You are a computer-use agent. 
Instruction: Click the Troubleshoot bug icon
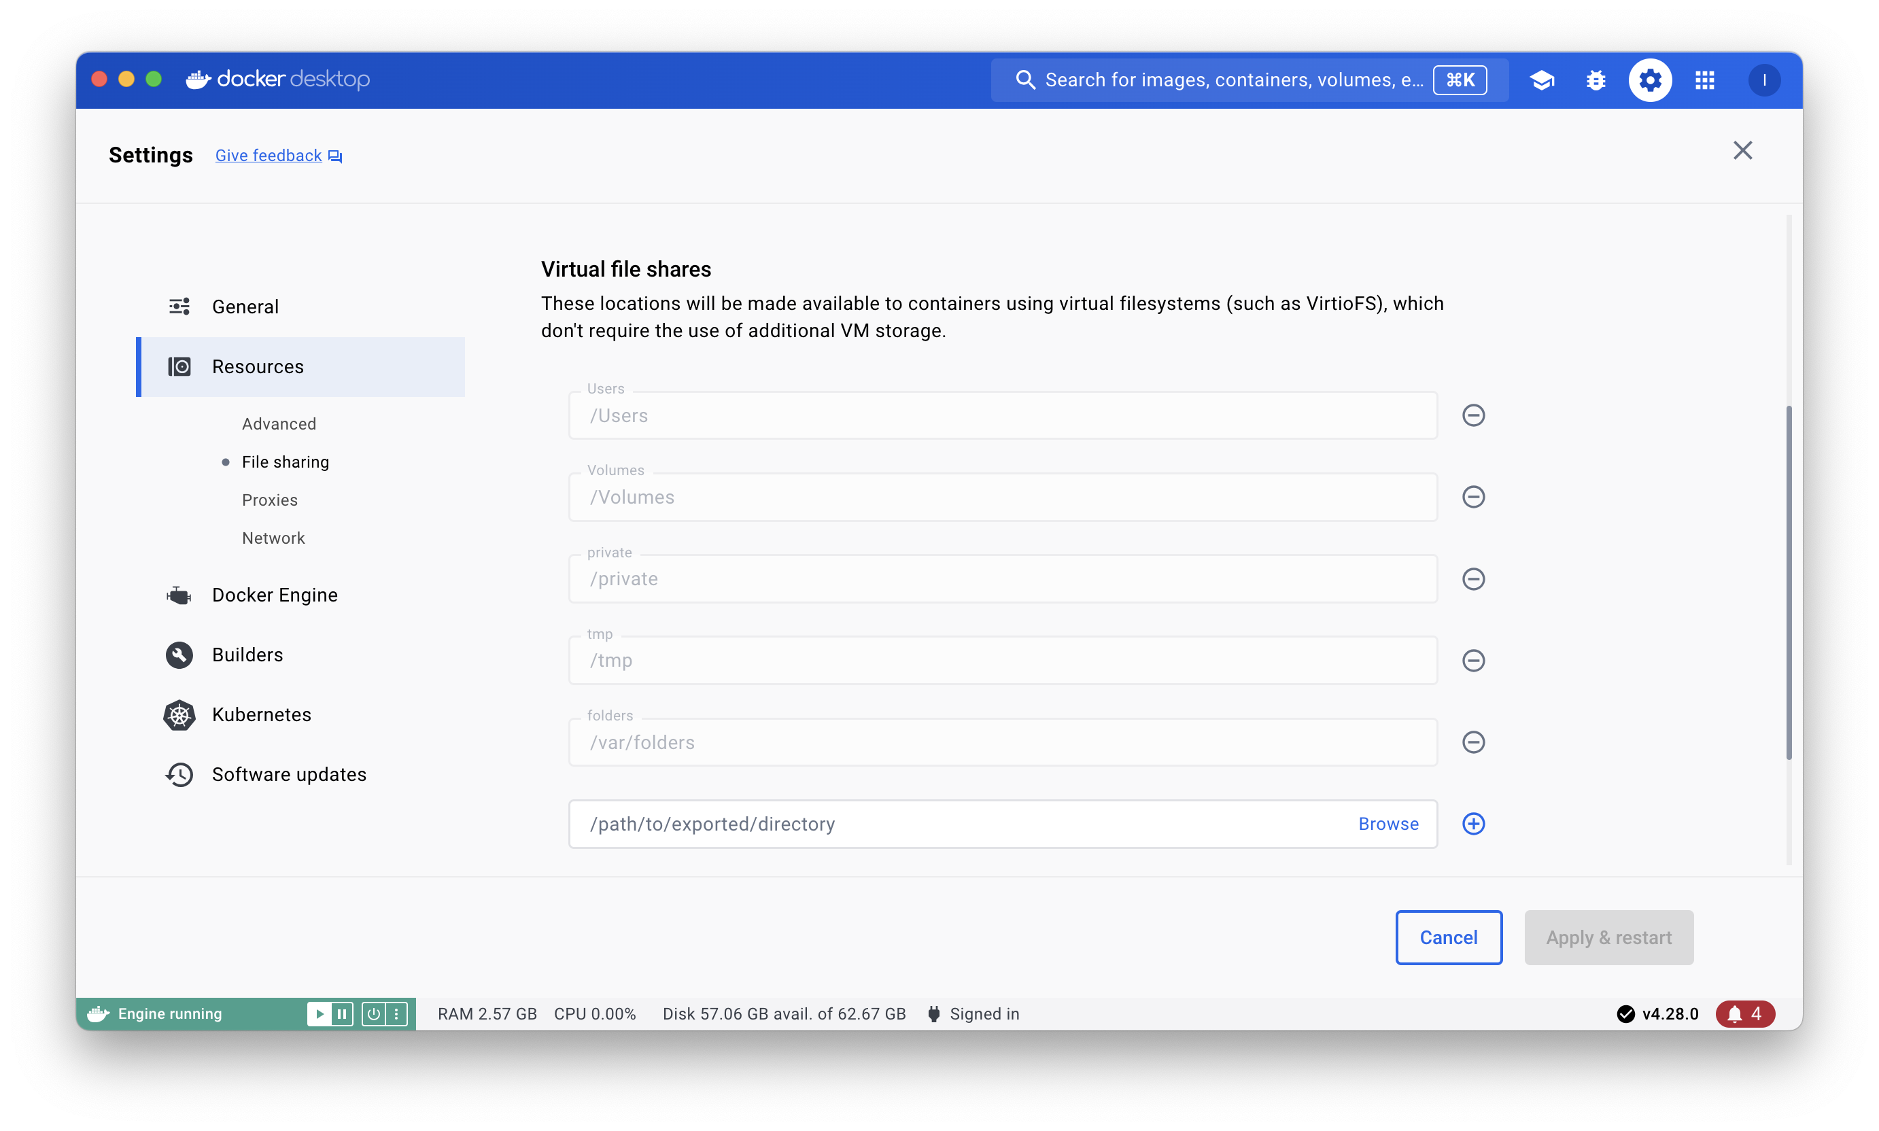[1596, 80]
